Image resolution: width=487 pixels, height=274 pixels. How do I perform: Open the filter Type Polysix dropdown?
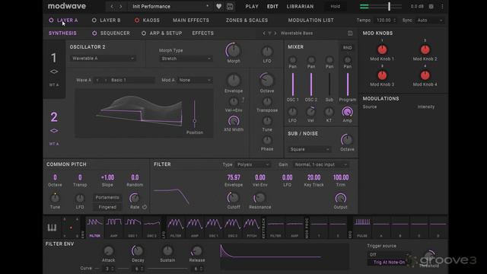click(x=253, y=164)
